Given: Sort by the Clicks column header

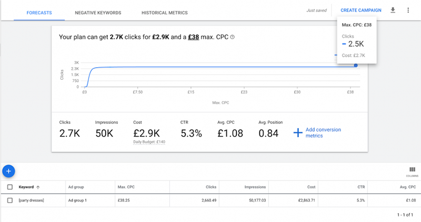Looking at the screenshot, I should coord(211,187).
